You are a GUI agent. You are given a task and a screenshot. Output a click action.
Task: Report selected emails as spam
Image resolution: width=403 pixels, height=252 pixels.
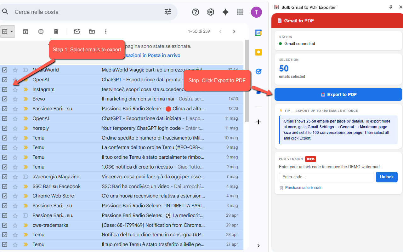pos(41,31)
